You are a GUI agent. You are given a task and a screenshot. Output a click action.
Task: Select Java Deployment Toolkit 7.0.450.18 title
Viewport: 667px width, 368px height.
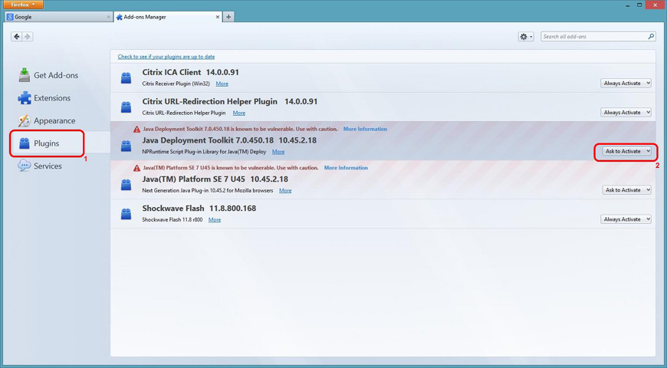pos(229,140)
